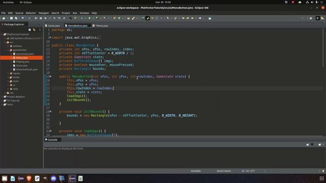
Task: Click the External Tools run icon
Action: pos(104,18)
